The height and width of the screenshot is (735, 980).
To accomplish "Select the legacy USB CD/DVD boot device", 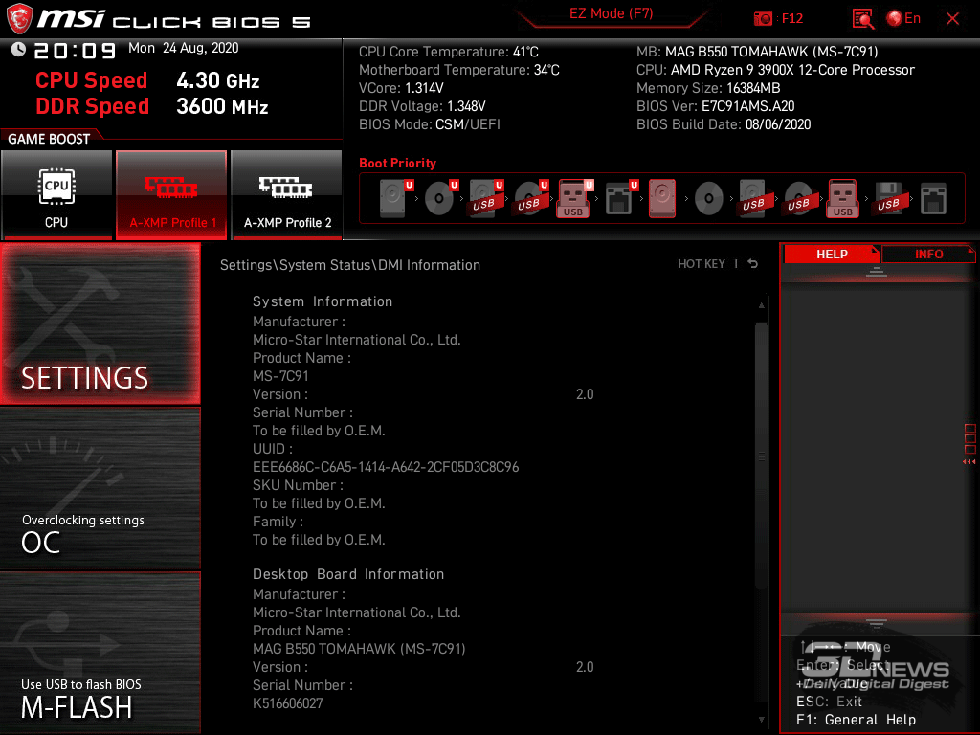I will (798, 198).
